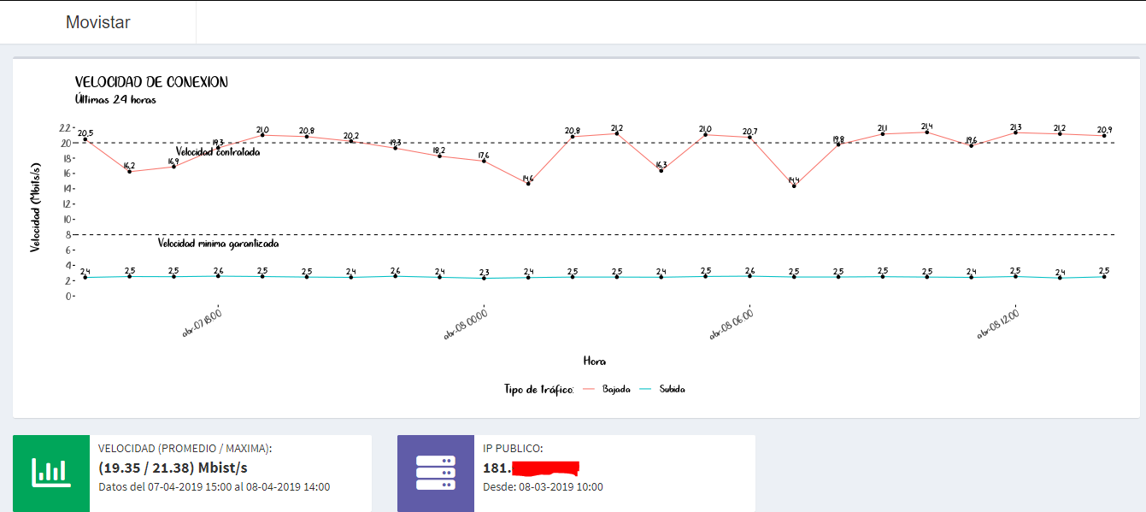Click the Subida cyan legend line
Image resolution: width=1146 pixels, height=512 pixels.
(645, 389)
